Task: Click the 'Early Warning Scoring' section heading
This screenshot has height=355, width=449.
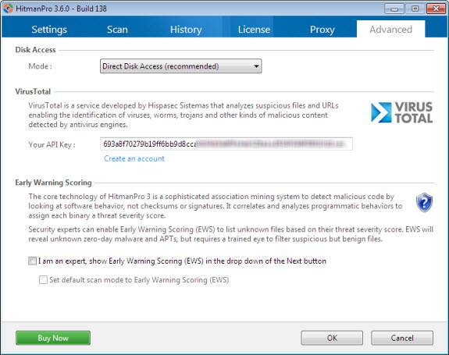Action: click(x=53, y=183)
